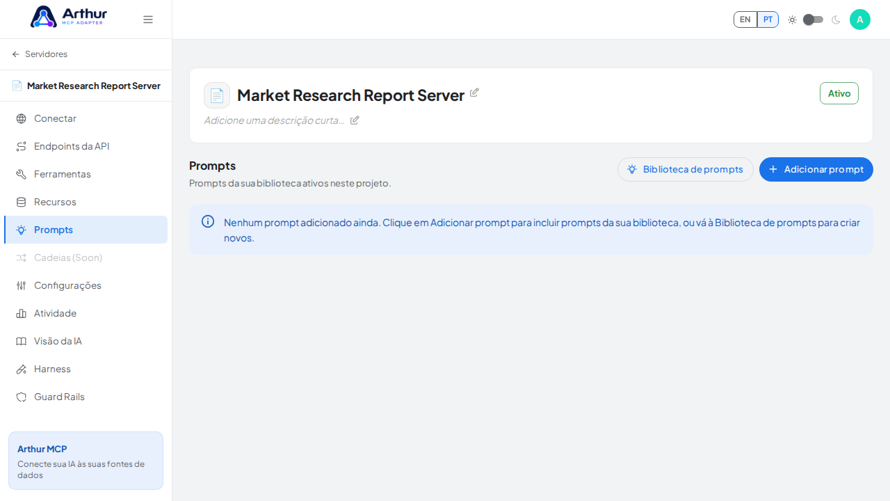Collapse the sidebar with the hamburger icon
This screenshot has height=501, width=890.
pos(148,19)
